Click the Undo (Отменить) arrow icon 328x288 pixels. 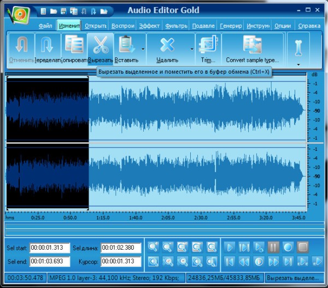tap(22, 45)
